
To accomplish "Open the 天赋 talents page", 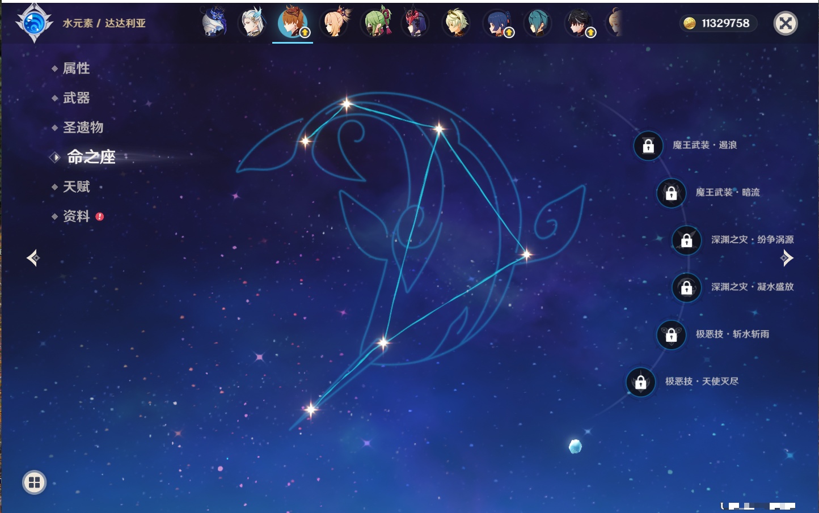I will [x=76, y=186].
